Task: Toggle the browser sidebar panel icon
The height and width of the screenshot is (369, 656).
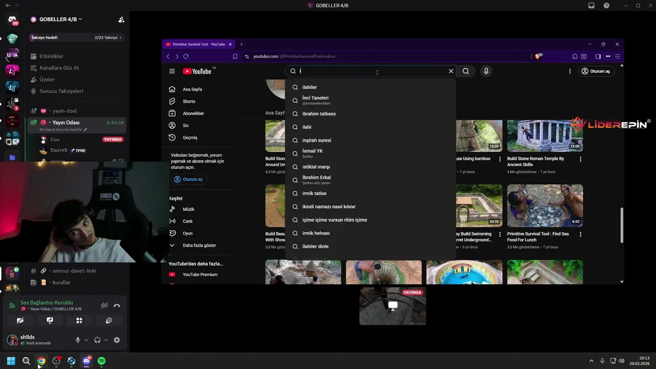Action: tap(598, 56)
